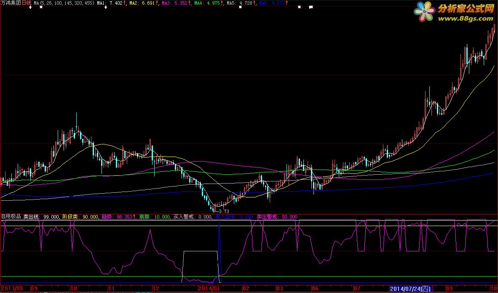Screen dimensions: 498x293
Task: Click the asterisk marker beneath the MA5 value
Action: coord(240,7)
